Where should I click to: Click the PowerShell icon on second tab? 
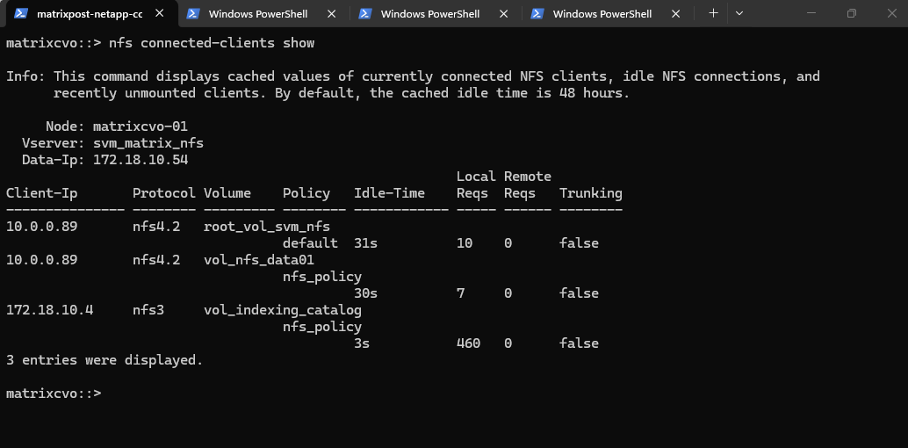point(193,14)
